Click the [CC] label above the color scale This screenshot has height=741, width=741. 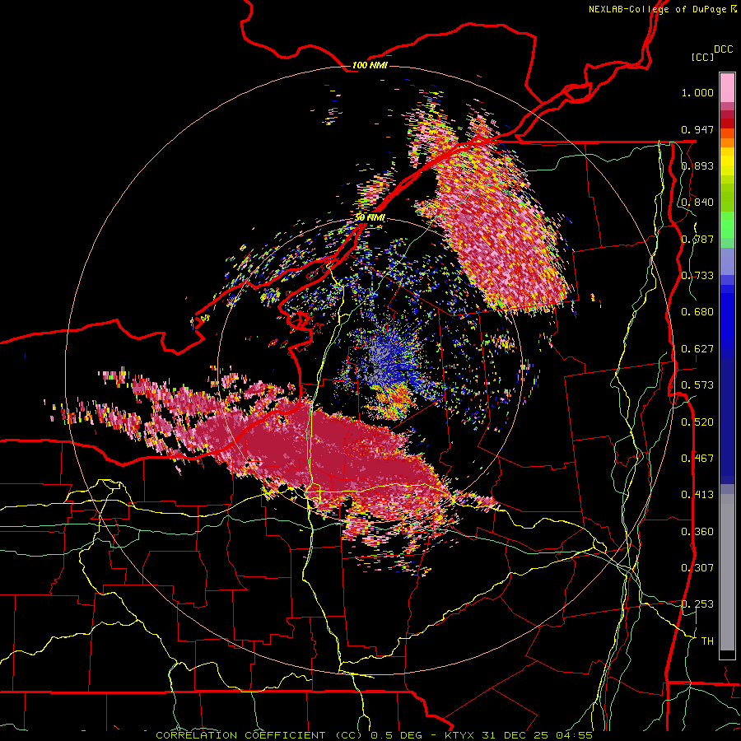point(703,57)
